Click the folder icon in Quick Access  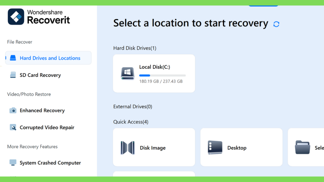(x=302, y=147)
